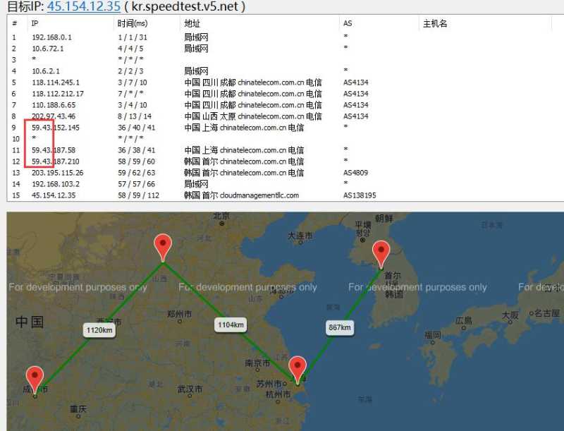This screenshot has width=564, height=431.
Task: Select the map marker in 山西 region
Action: (x=162, y=244)
